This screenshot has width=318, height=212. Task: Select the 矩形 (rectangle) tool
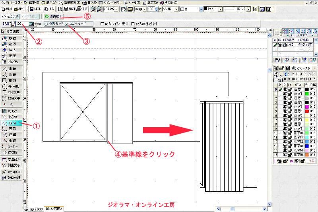[x=12, y=80]
